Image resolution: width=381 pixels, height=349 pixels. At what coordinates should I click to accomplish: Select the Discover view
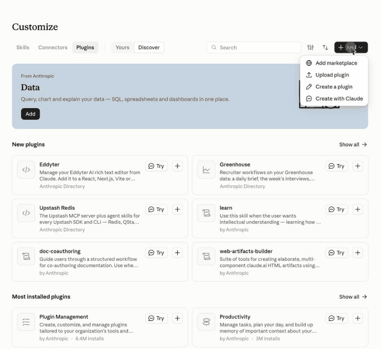149,48
